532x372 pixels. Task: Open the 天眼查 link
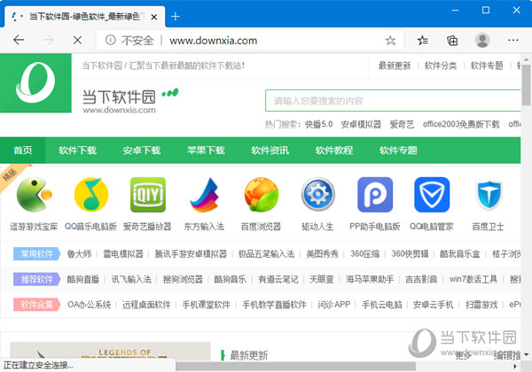click(x=322, y=279)
